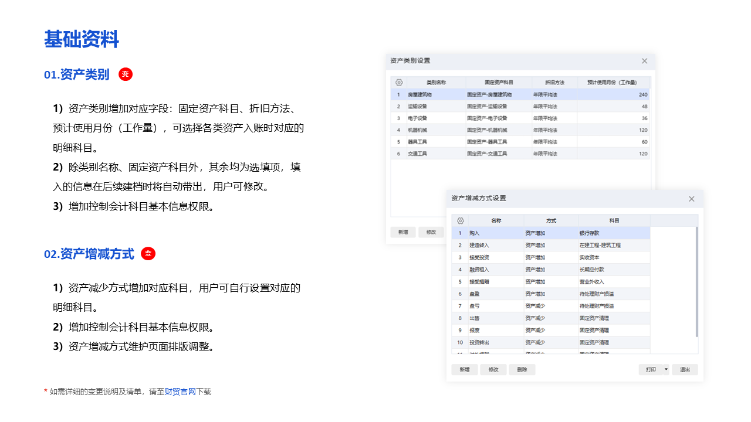Click 新增 button in 资产增减方式设置 dialog
Screen dimensions: 751x422
point(465,370)
